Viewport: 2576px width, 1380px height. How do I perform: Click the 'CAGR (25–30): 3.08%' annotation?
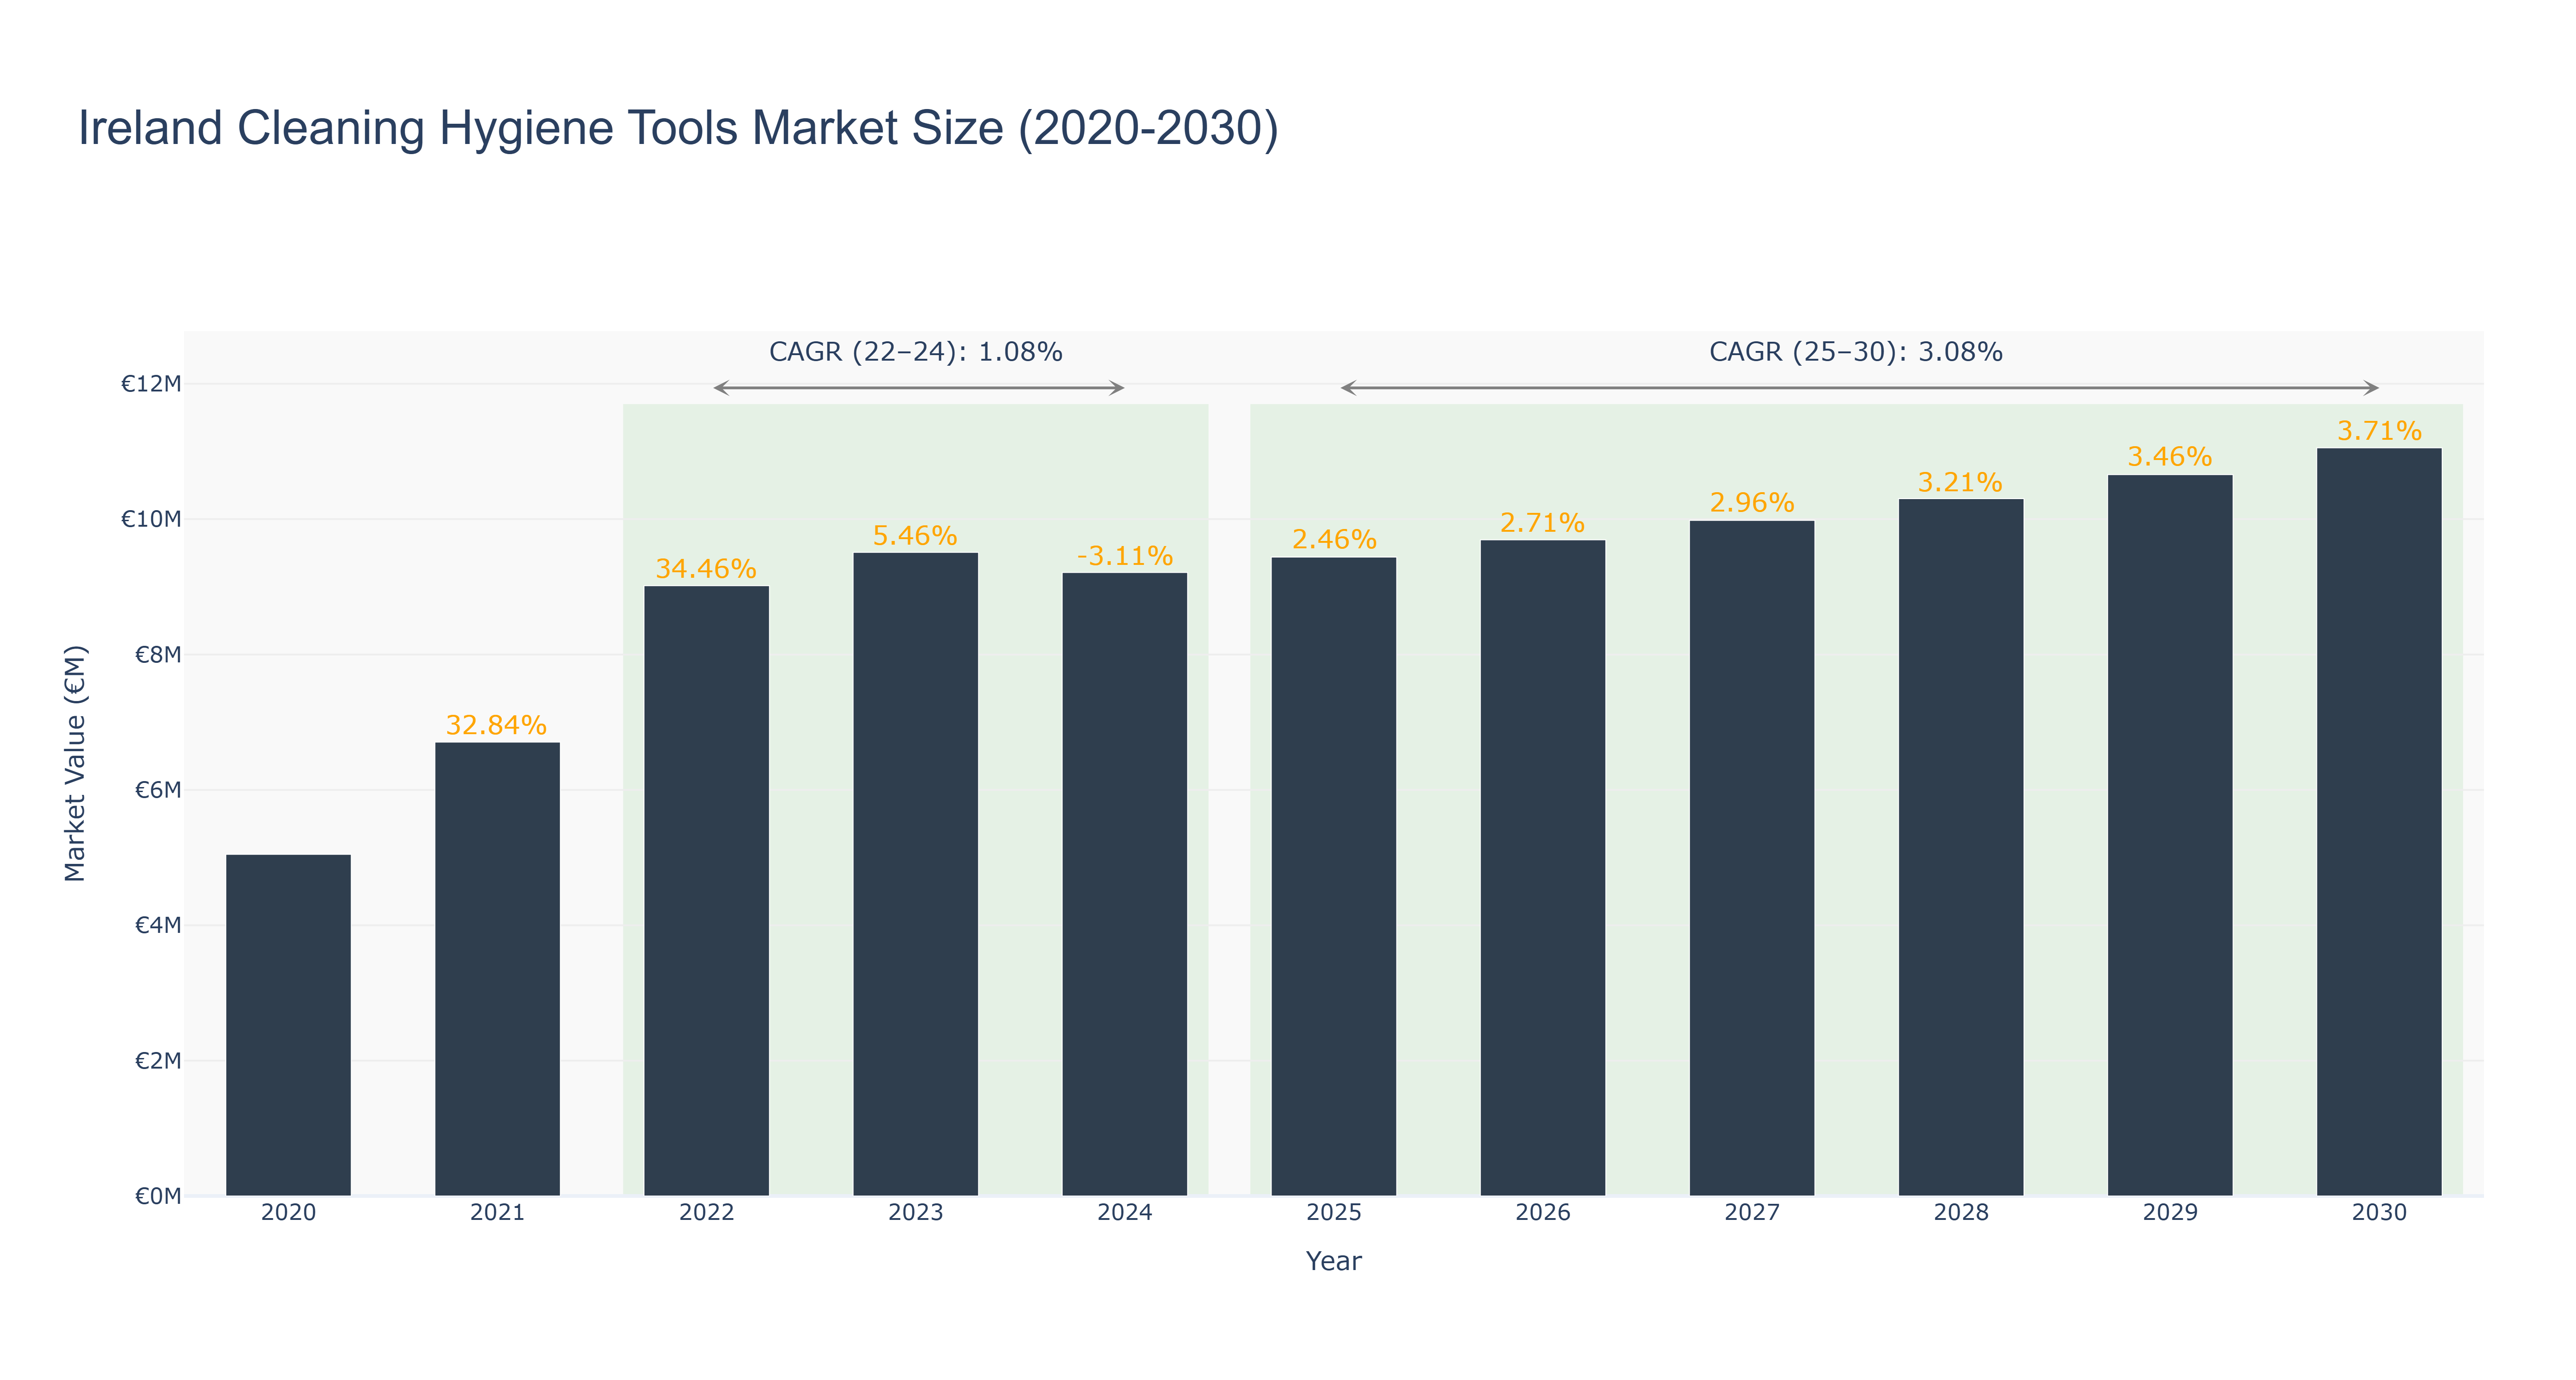coord(1855,352)
